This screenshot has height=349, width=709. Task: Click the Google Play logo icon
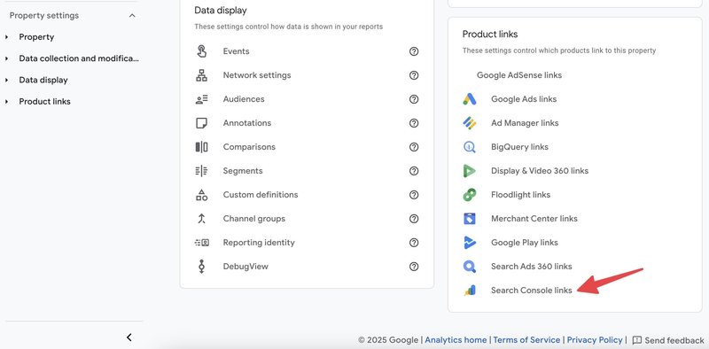(470, 243)
